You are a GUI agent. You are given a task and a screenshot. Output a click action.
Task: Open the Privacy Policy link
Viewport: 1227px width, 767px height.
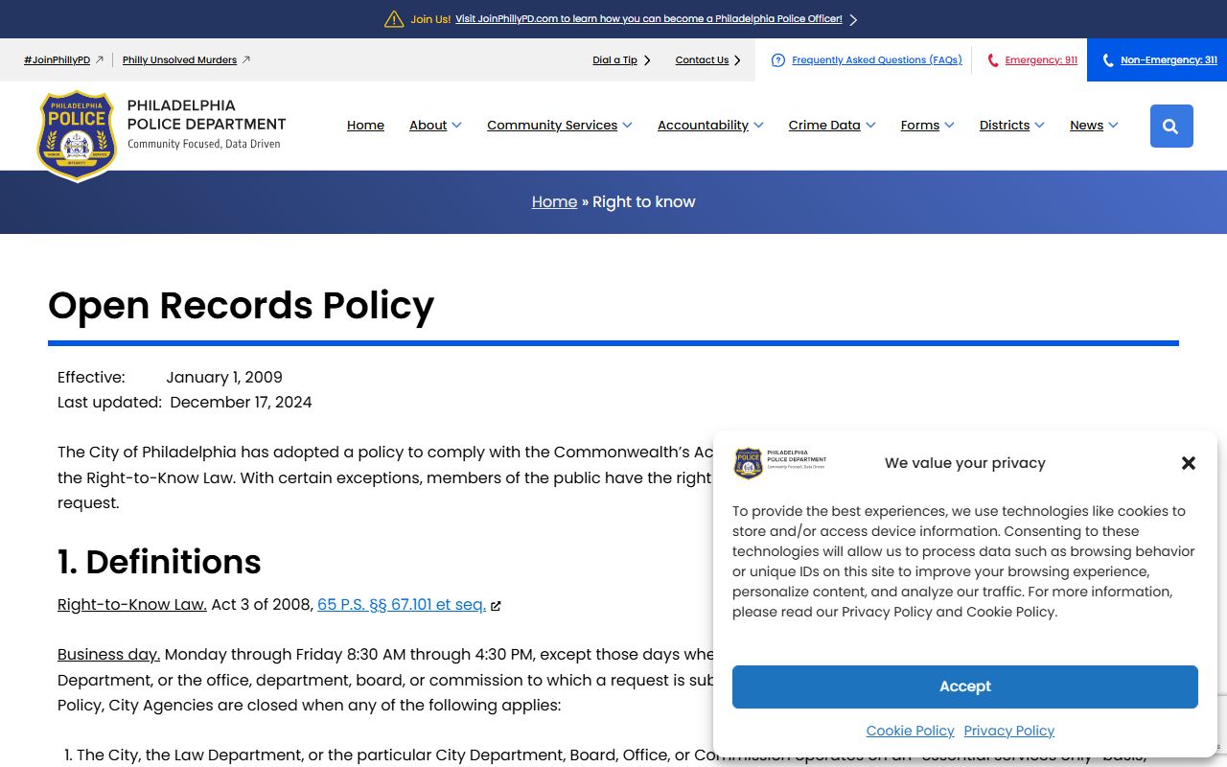tap(1009, 731)
